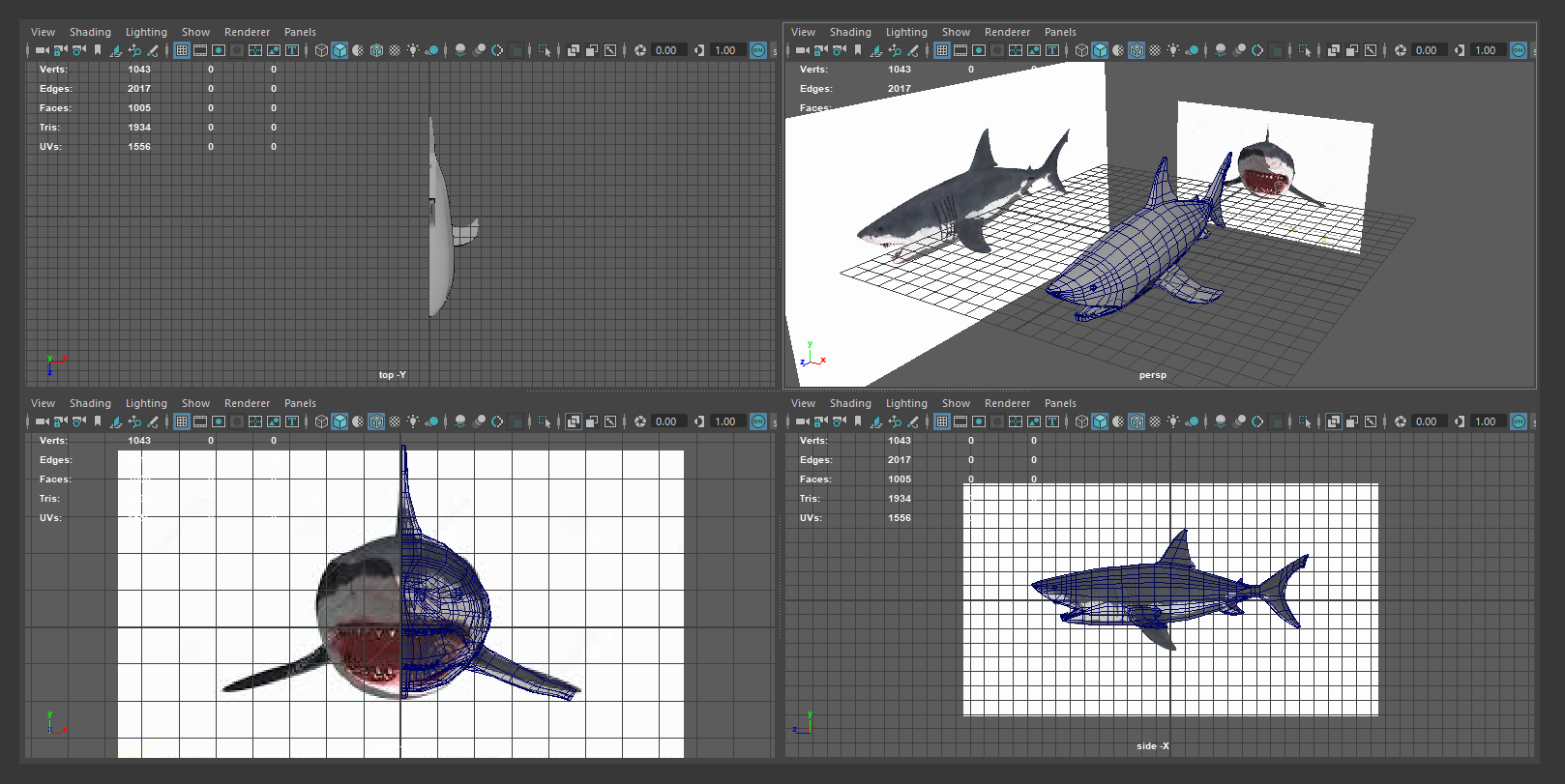Click Lighting menu in front view panel
This screenshot has width=1565, height=784.
[146, 403]
